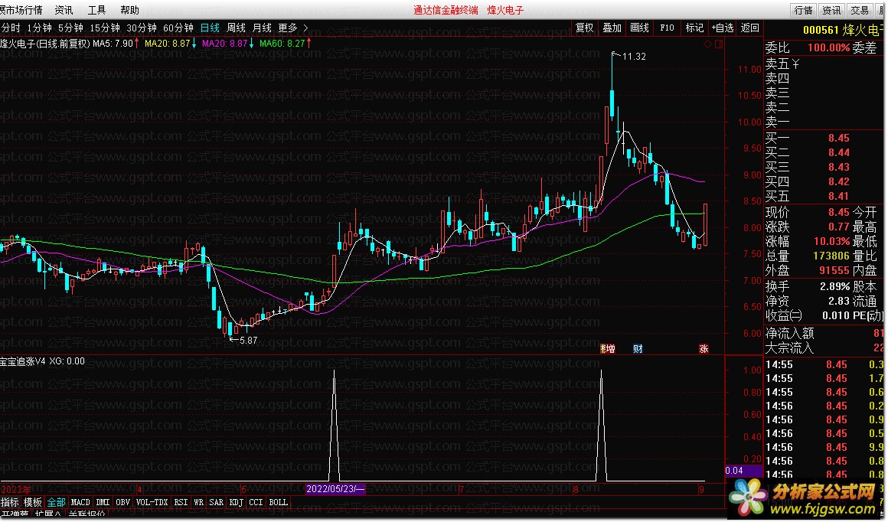Viewport: 888px width, 522px height.
Task: Switch the sub-chart to SAR indicator
Action: point(217,502)
